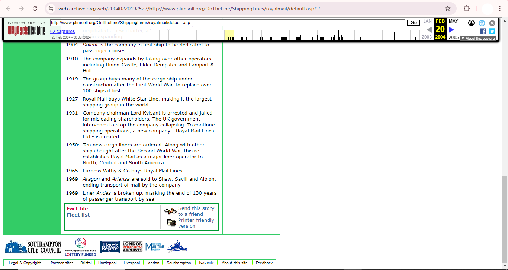Screen dimensions: 508x270
Task: Open the browser extensions menu
Action: [x=466, y=9]
